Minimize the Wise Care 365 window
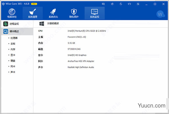This screenshot has height=114, width=169. [146, 4]
